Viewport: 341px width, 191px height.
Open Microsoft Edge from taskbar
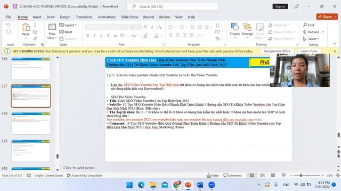[141, 185]
